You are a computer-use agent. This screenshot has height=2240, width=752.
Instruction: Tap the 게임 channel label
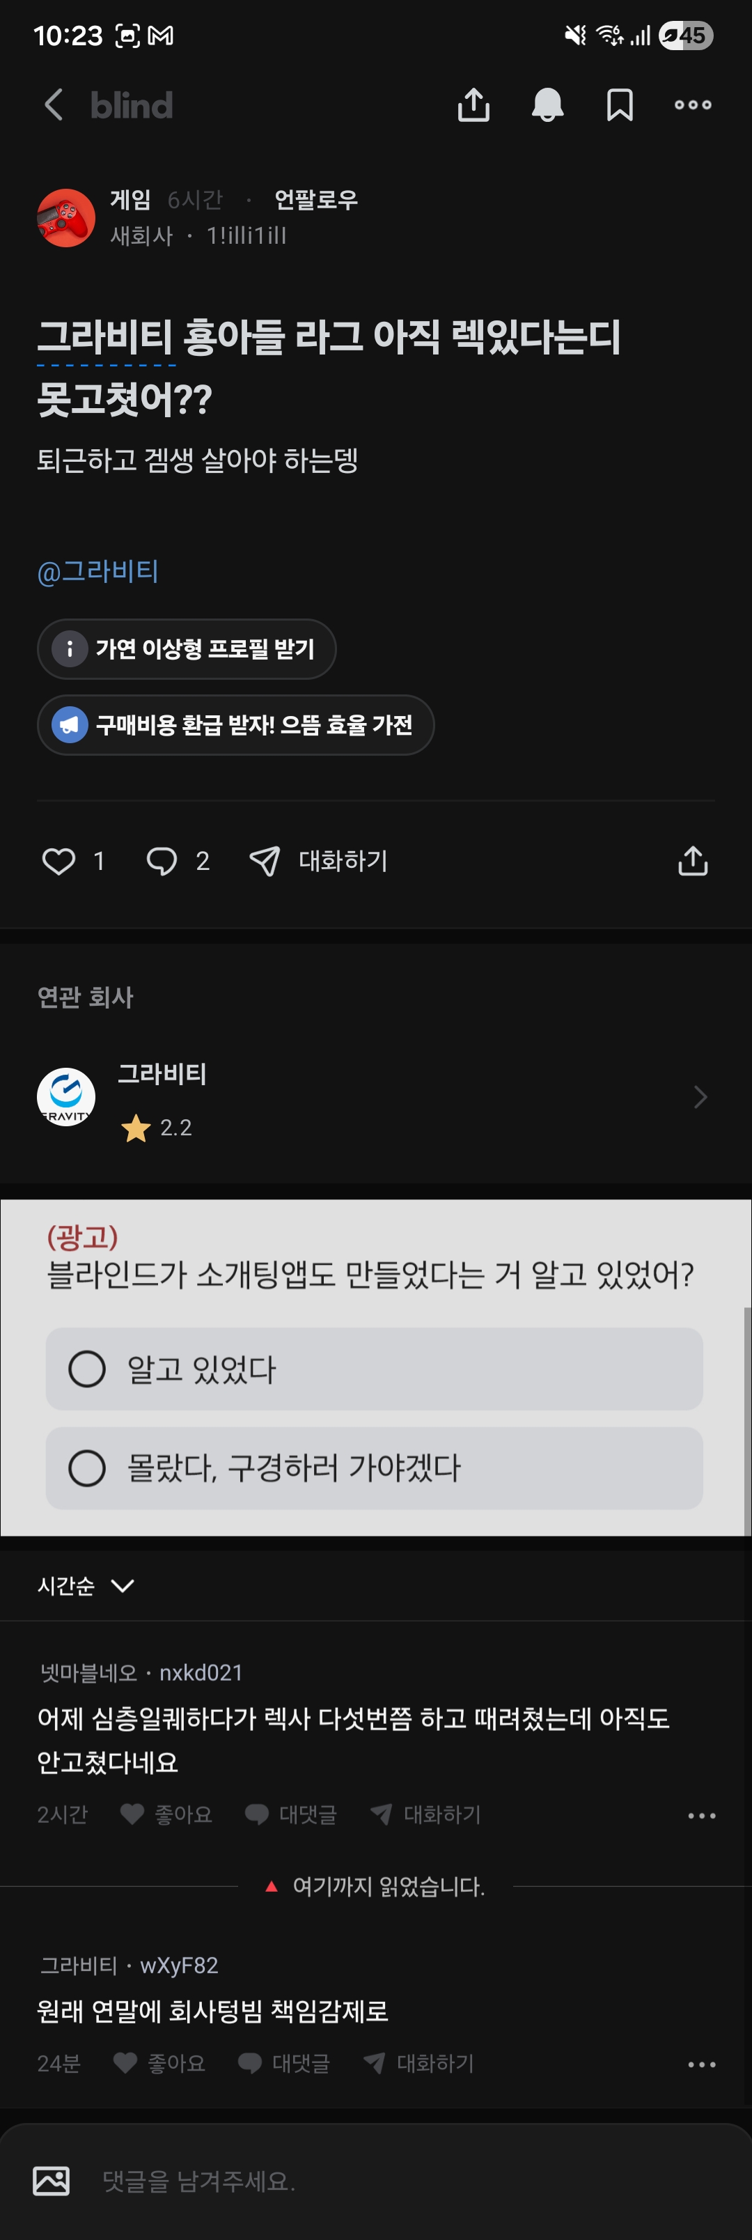tap(130, 200)
